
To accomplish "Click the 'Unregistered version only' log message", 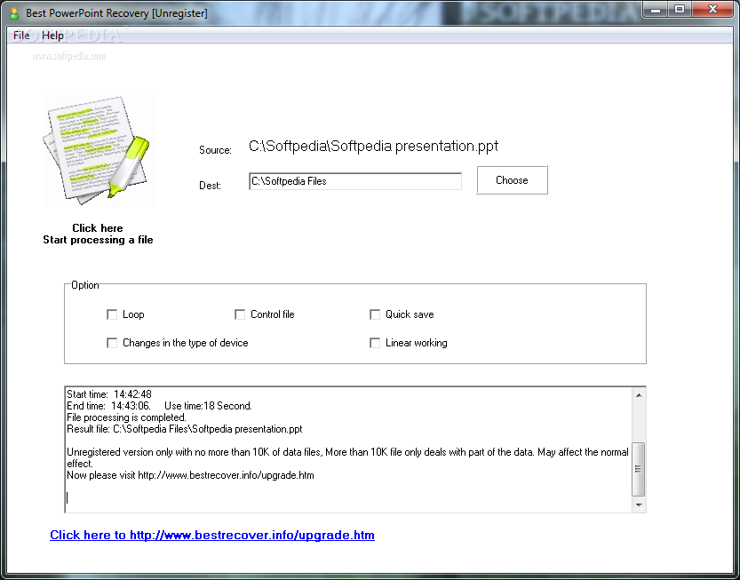I will coord(347,457).
